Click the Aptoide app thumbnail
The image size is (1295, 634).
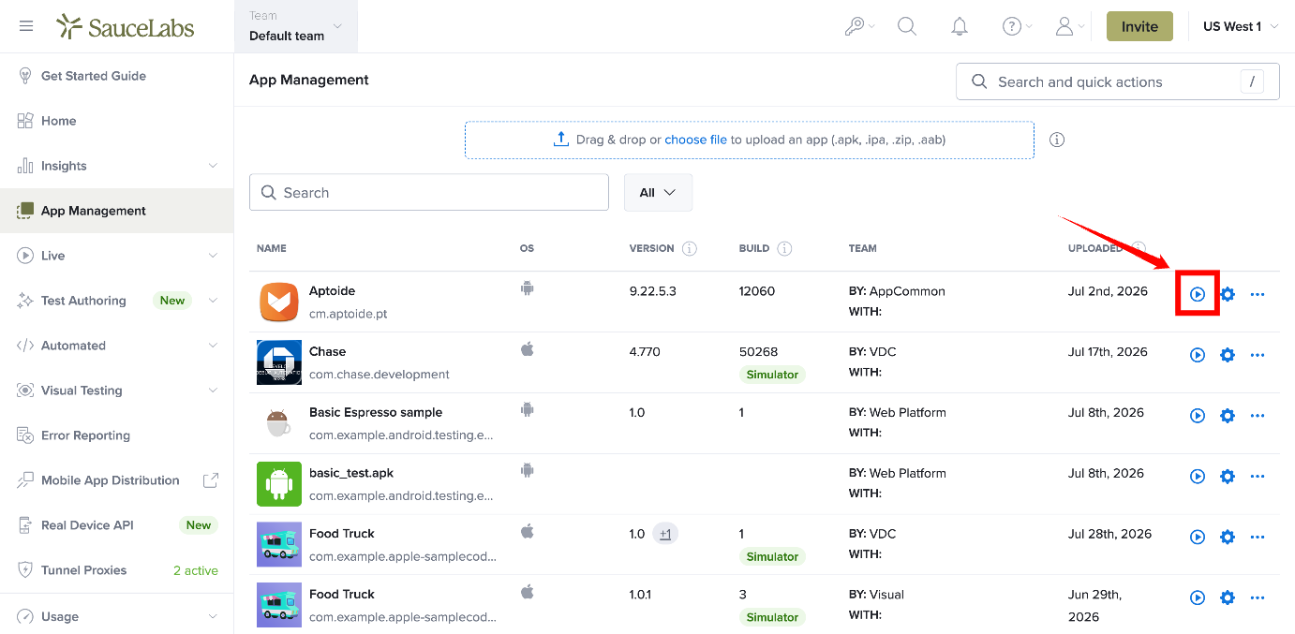tap(279, 302)
